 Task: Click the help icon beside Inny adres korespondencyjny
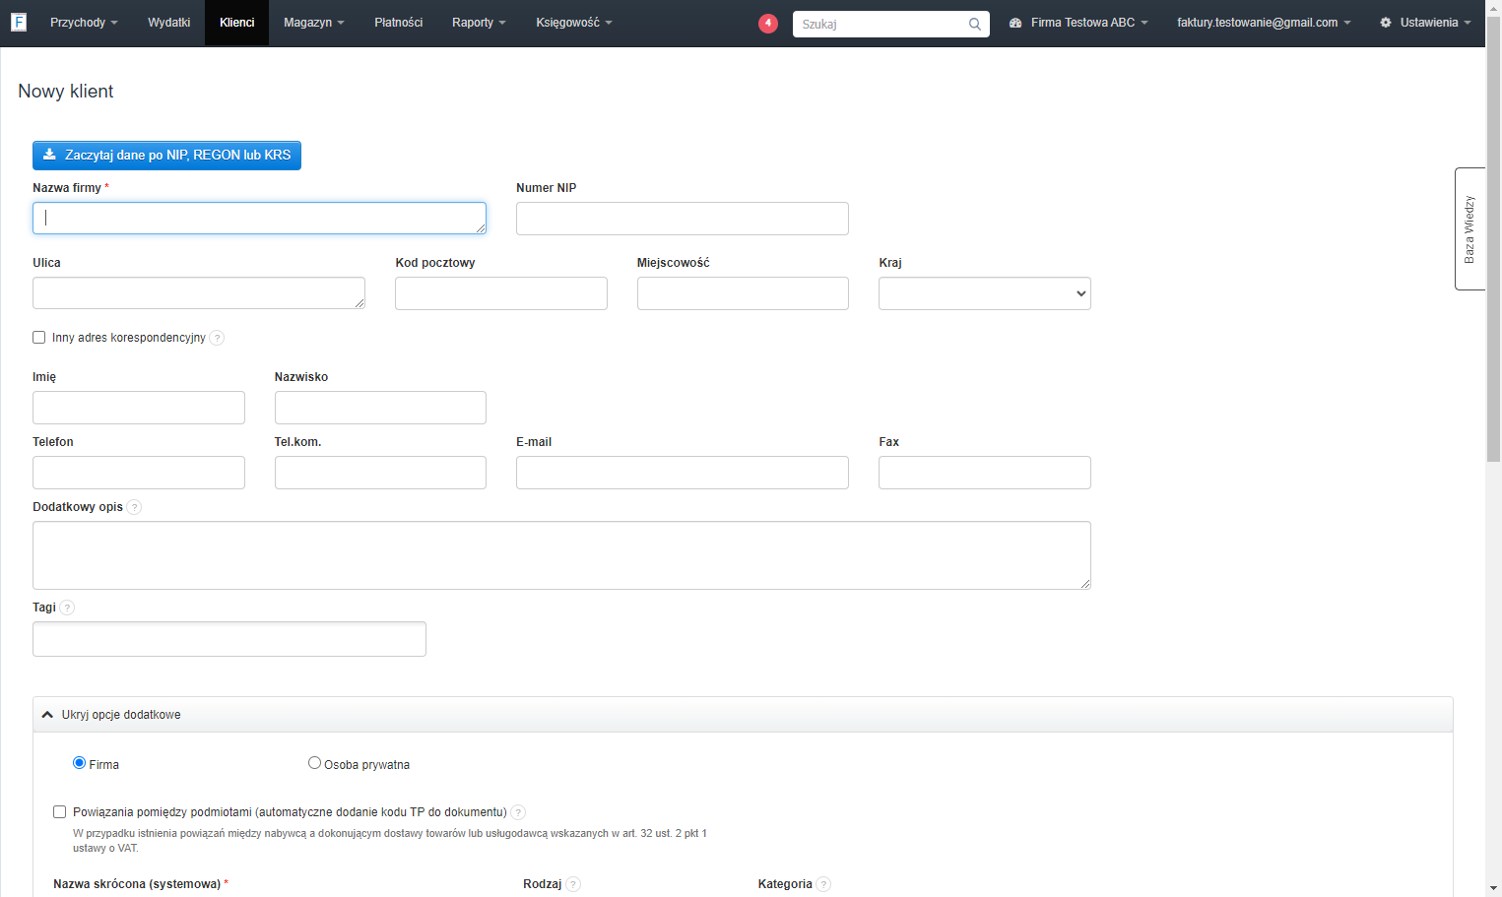pos(217,338)
